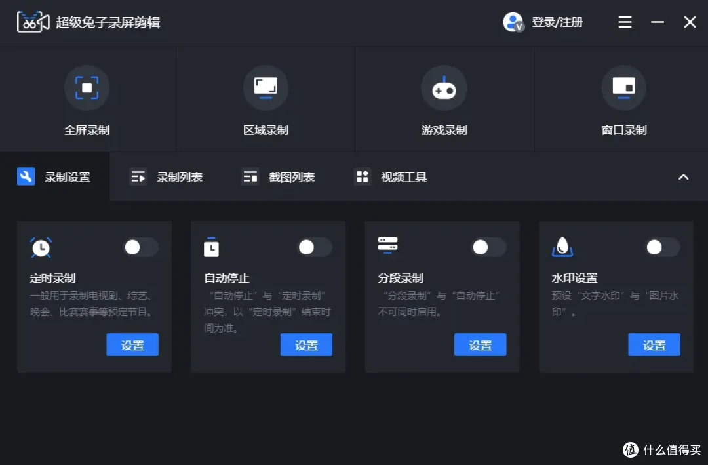Viewport: 708px width, 465px height.
Task: Toggle the 水印设置 switch
Action: tap(663, 247)
